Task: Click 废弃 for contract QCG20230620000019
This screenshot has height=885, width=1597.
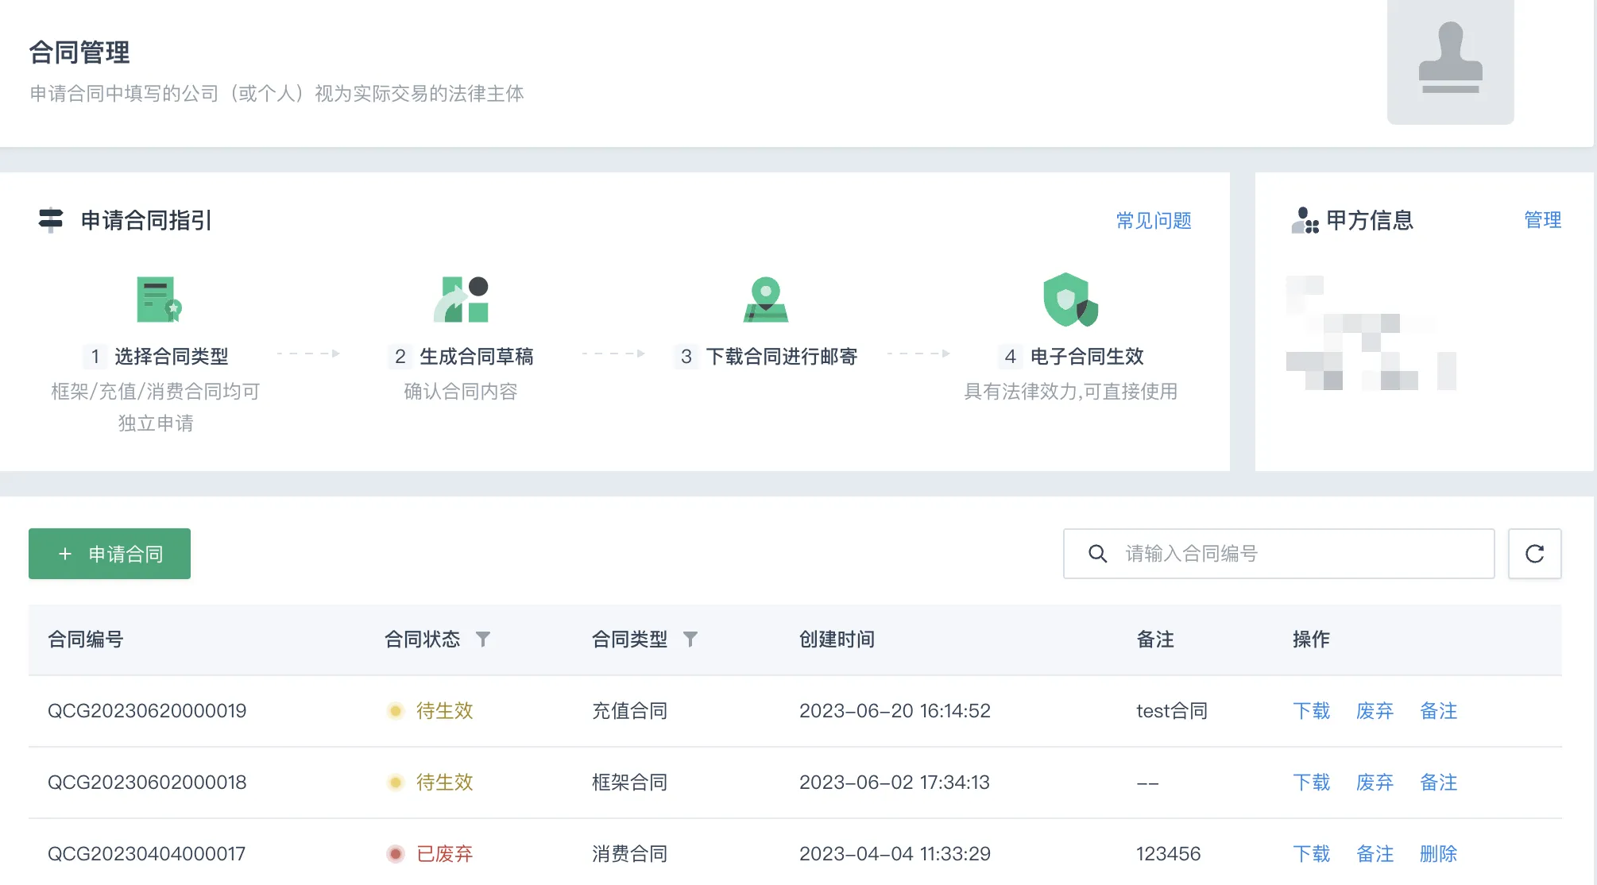Action: [1375, 710]
